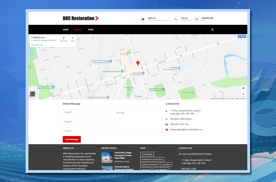Focus the Name input field
The width and height of the screenshot is (276, 182).
[x=86, y=112]
